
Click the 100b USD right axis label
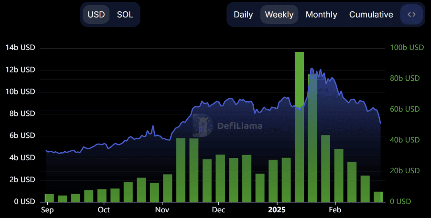tap(407, 48)
